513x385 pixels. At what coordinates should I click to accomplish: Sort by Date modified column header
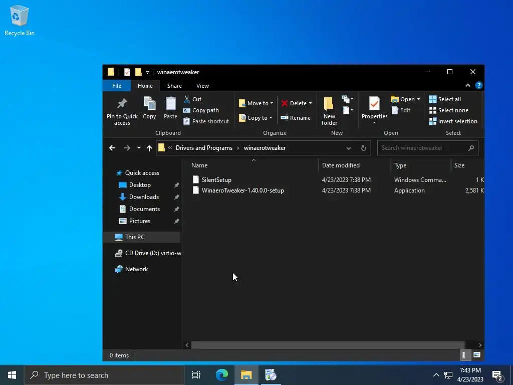pos(355,165)
